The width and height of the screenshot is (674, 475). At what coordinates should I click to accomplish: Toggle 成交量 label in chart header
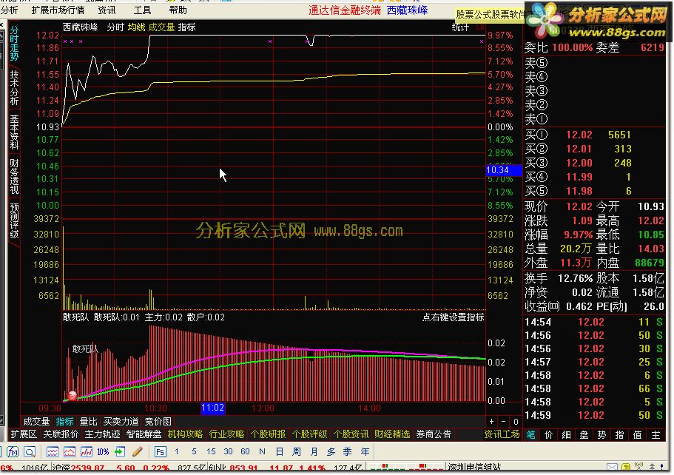(161, 27)
